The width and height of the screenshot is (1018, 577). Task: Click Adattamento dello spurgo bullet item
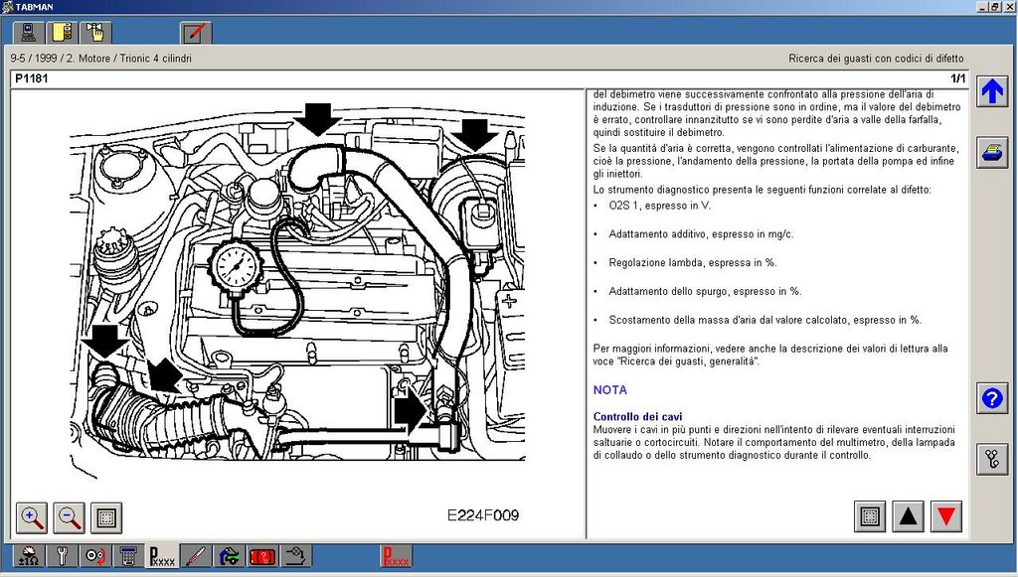point(705,291)
